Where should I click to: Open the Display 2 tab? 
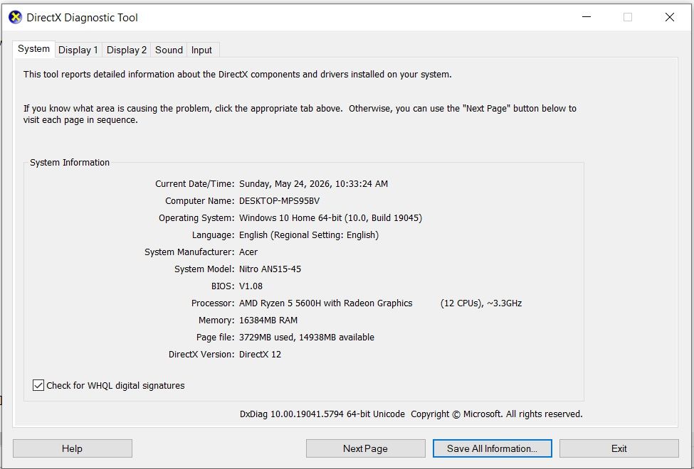point(127,50)
